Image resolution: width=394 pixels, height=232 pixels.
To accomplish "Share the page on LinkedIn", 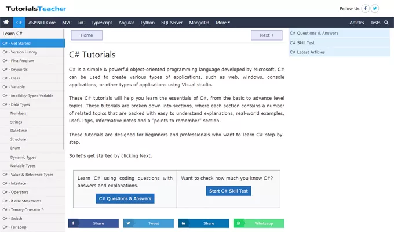I will coord(203,223).
